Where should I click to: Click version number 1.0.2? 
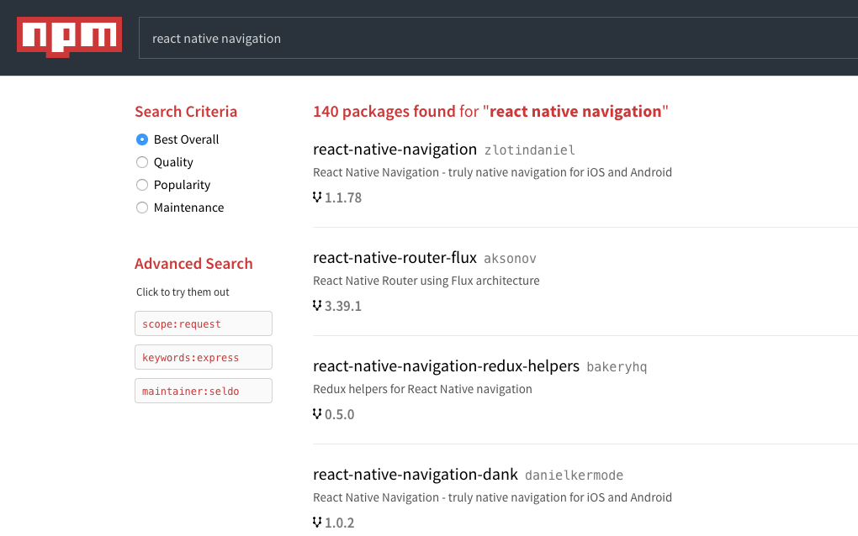339,523
